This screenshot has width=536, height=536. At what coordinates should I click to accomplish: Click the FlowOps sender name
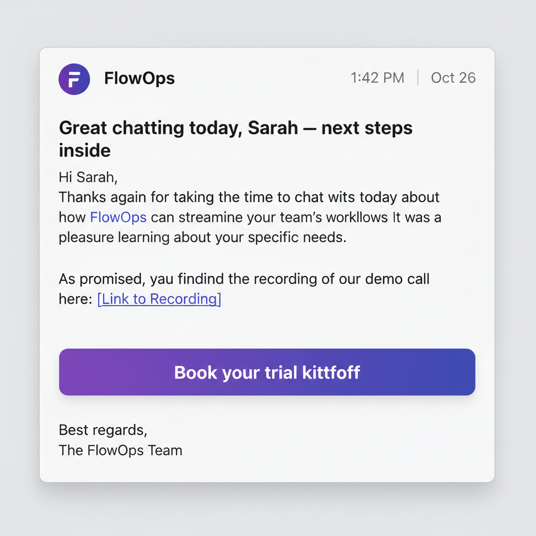coord(139,78)
